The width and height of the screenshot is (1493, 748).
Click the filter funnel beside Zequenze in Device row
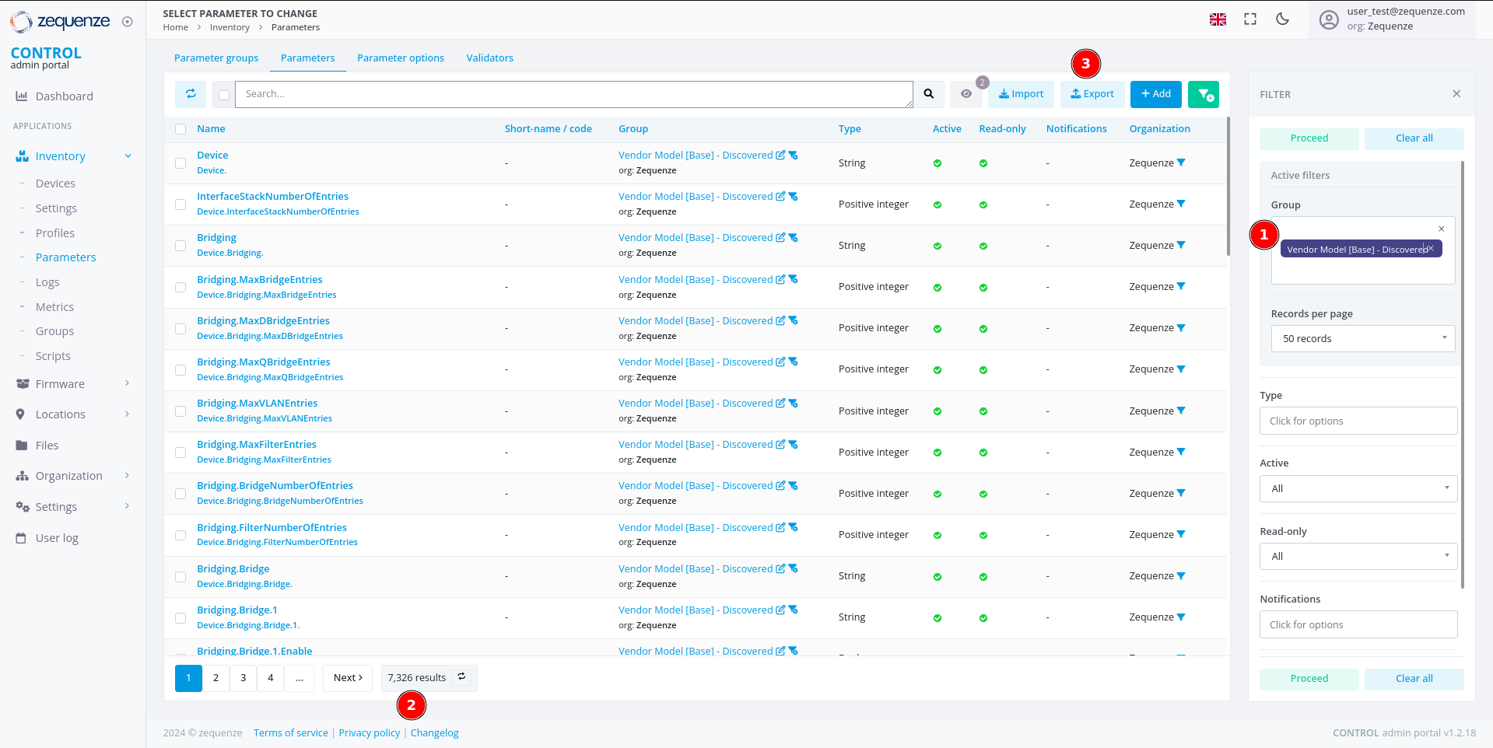click(1181, 163)
